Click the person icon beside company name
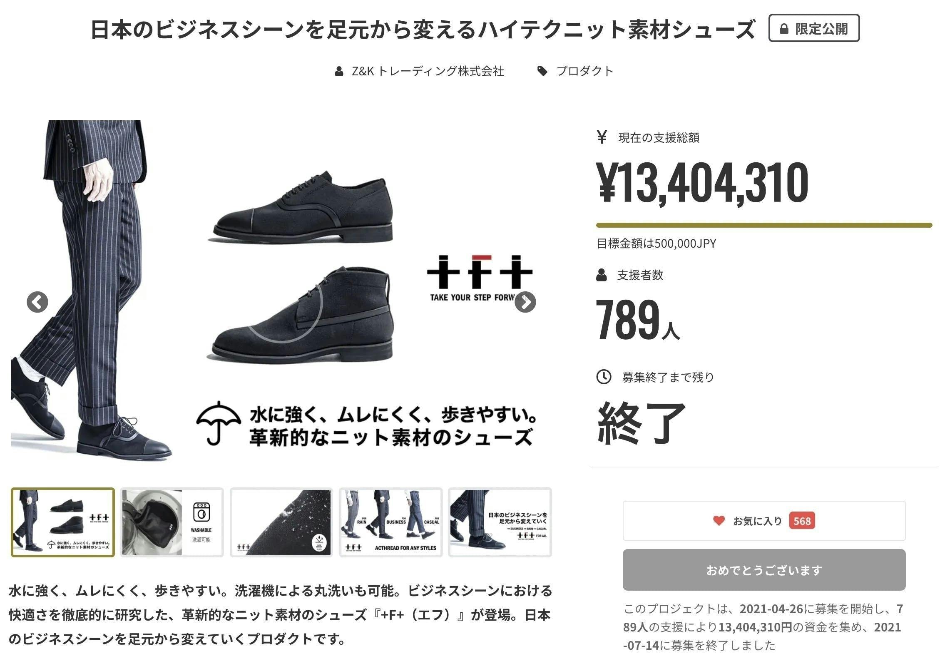Screen dimensions: 940x666 coord(339,71)
